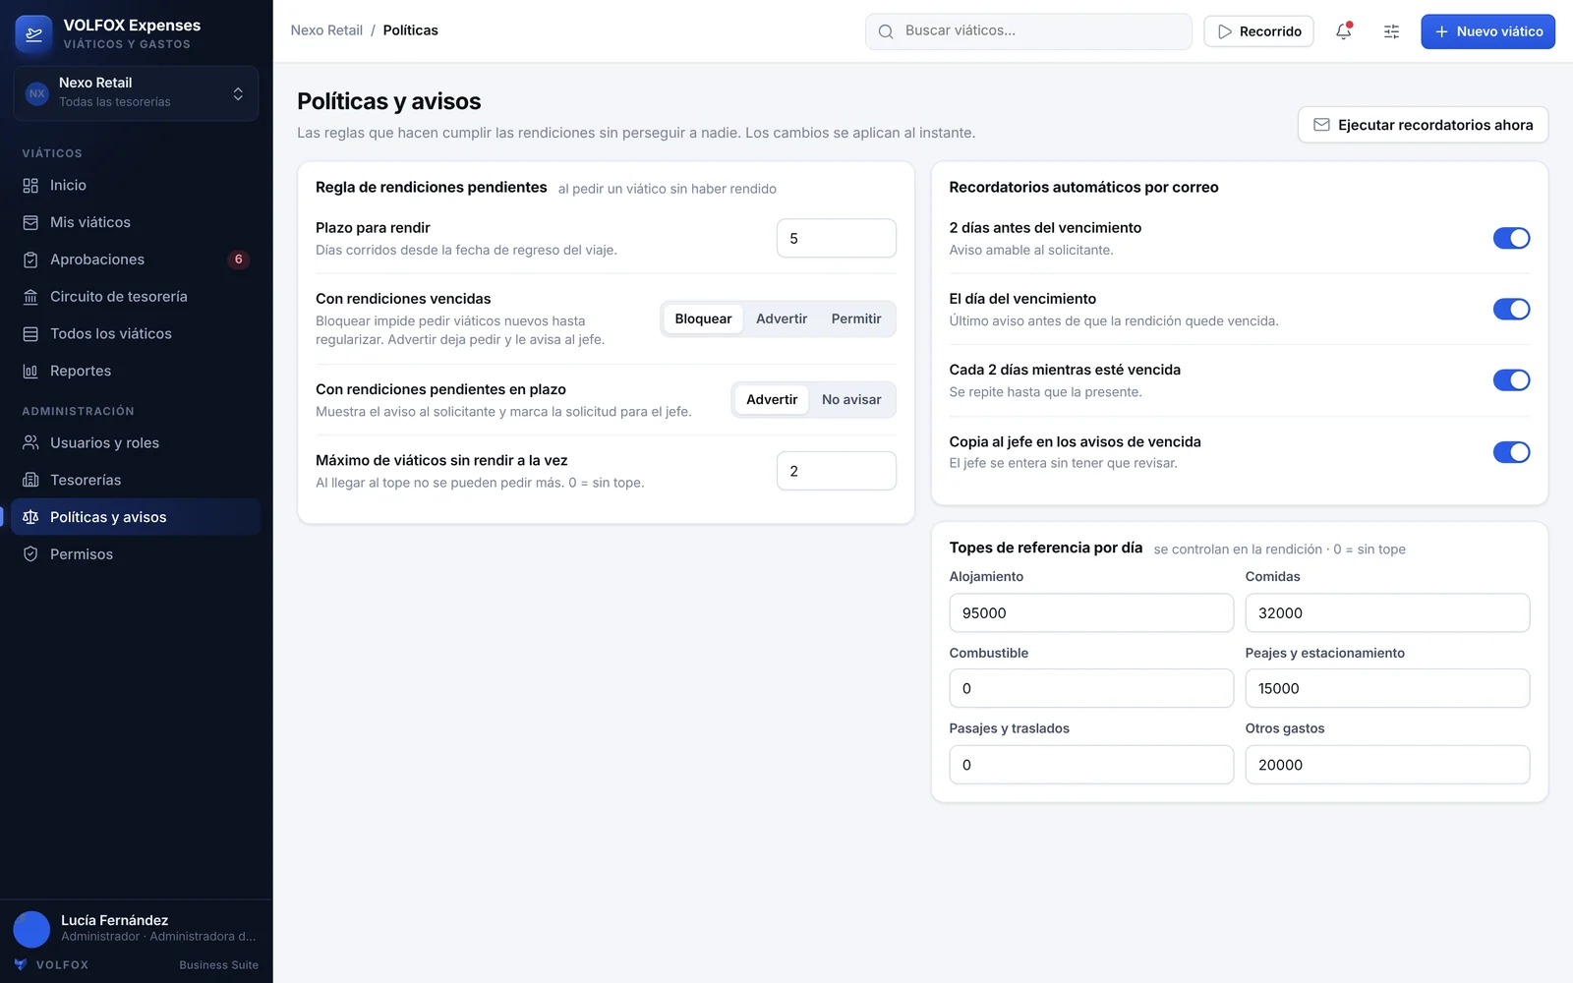Open Mis viáticos in the sidebar
Image resolution: width=1573 pixels, height=983 pixels.
coord(137,223)
